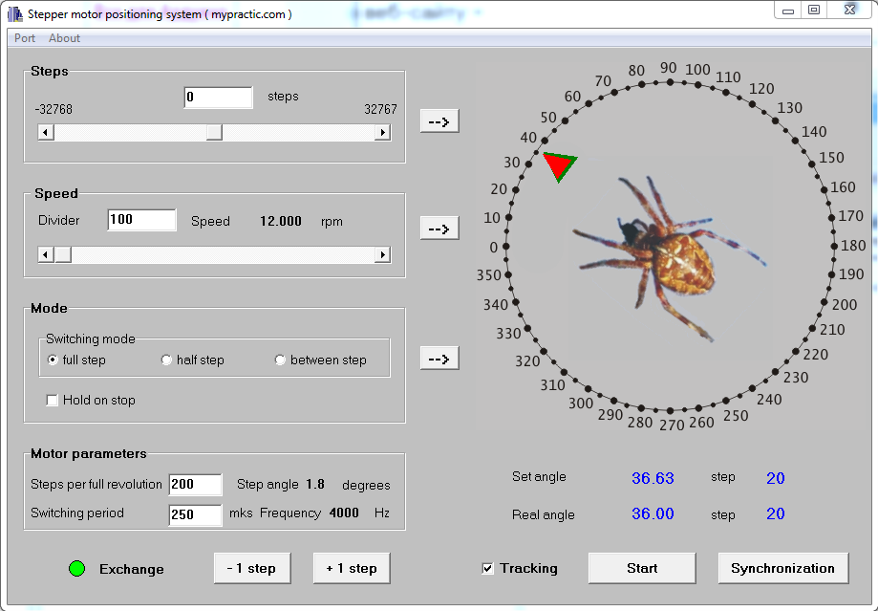The height and width of the screenshot is (611, 878).
Task: Click the speed value 12.000 rpm
Action: 281,221
